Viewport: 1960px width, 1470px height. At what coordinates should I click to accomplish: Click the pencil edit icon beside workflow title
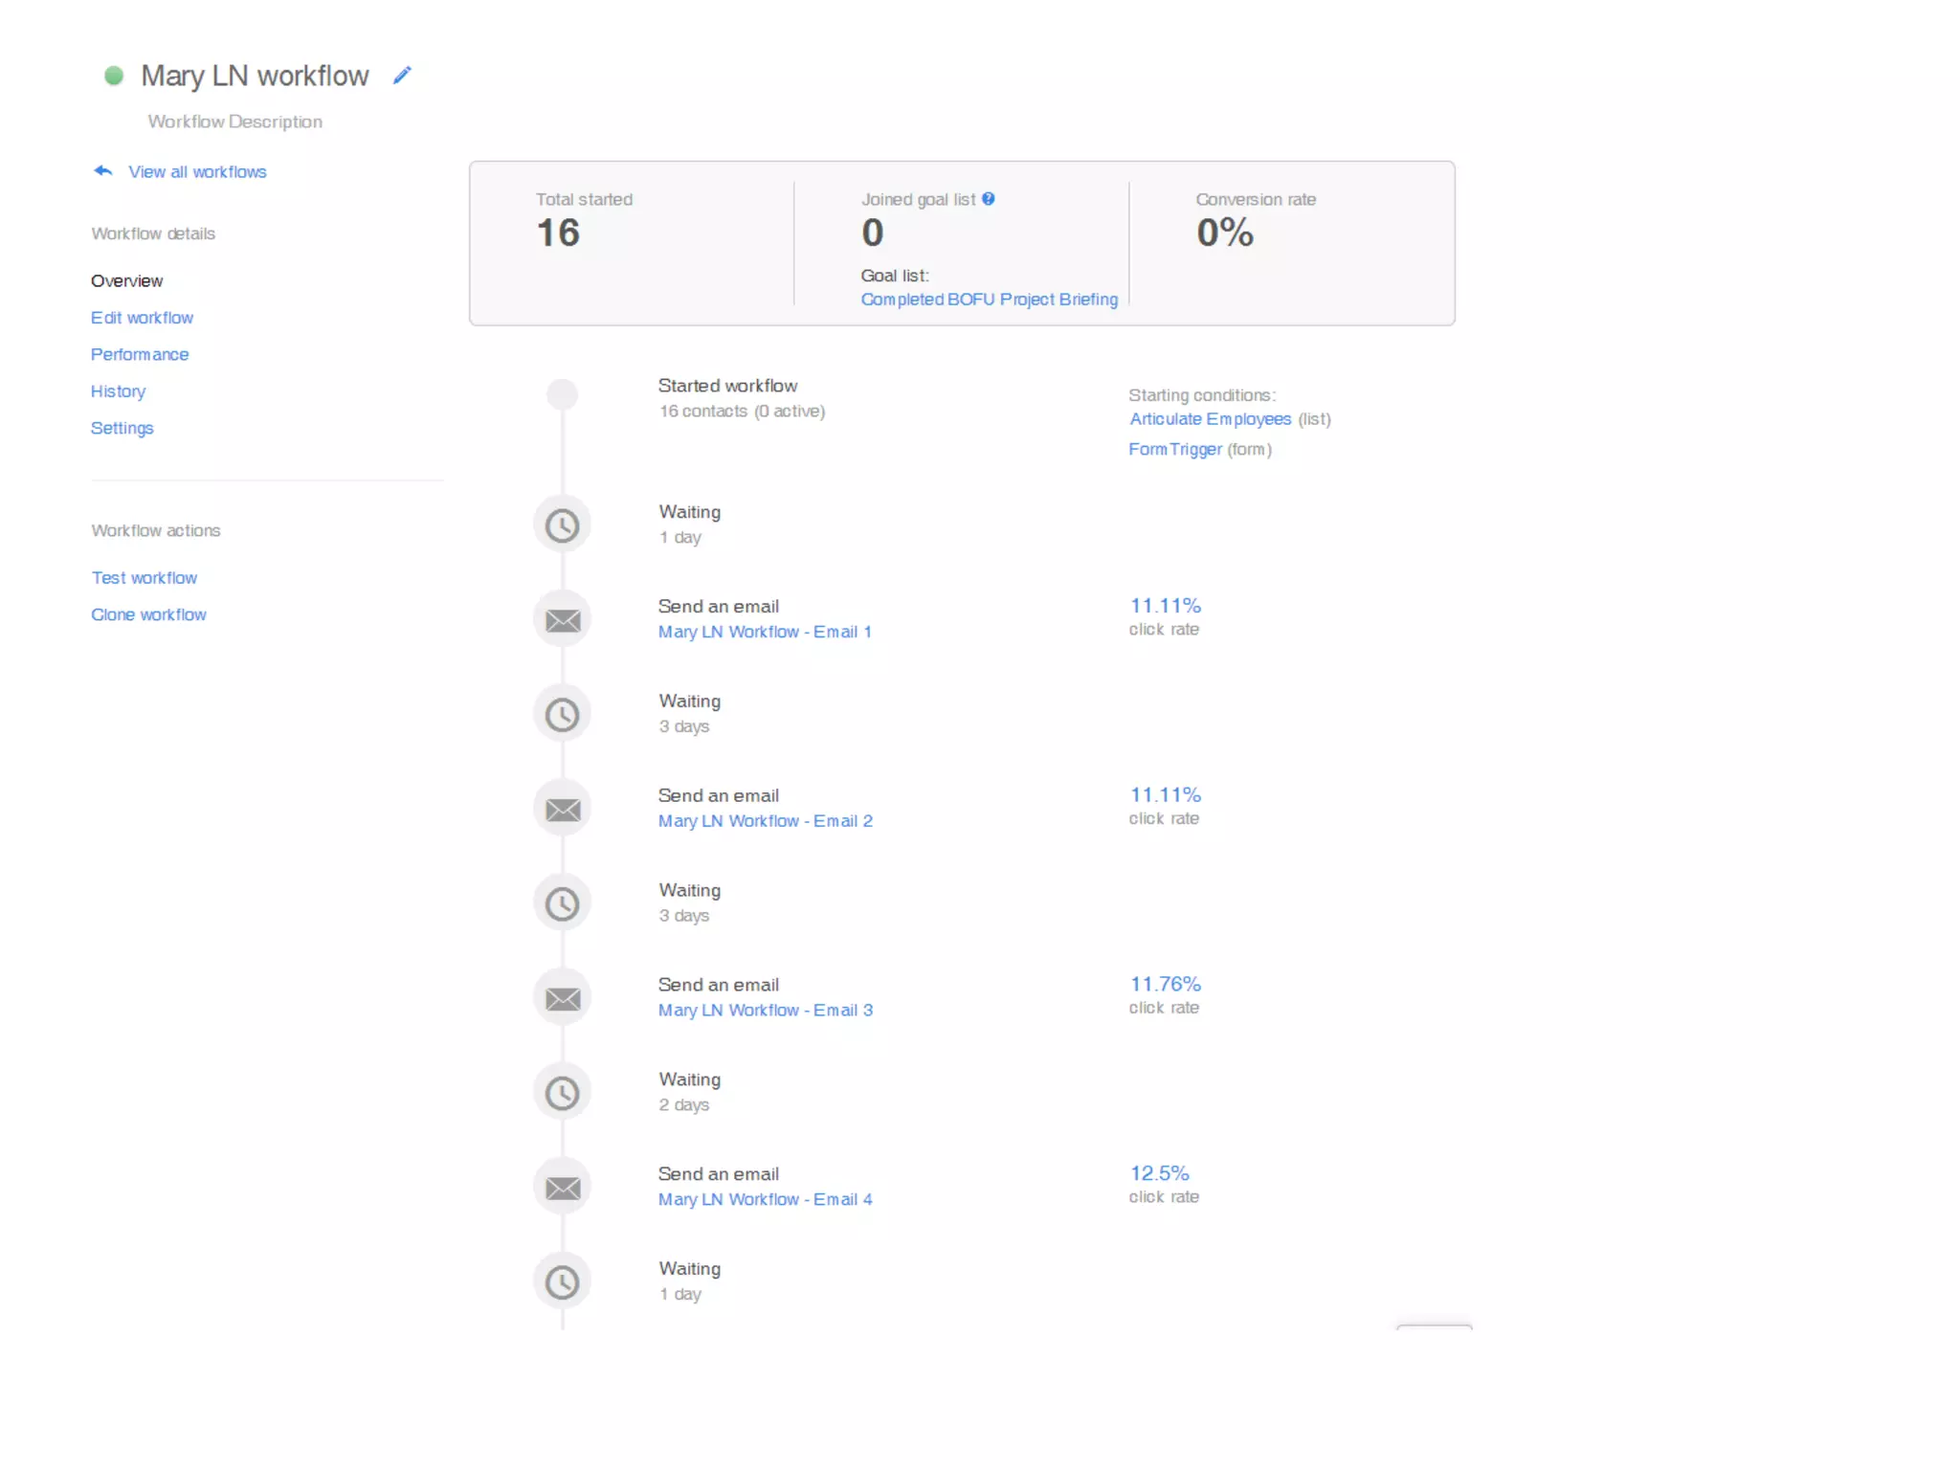coord(402,75)
